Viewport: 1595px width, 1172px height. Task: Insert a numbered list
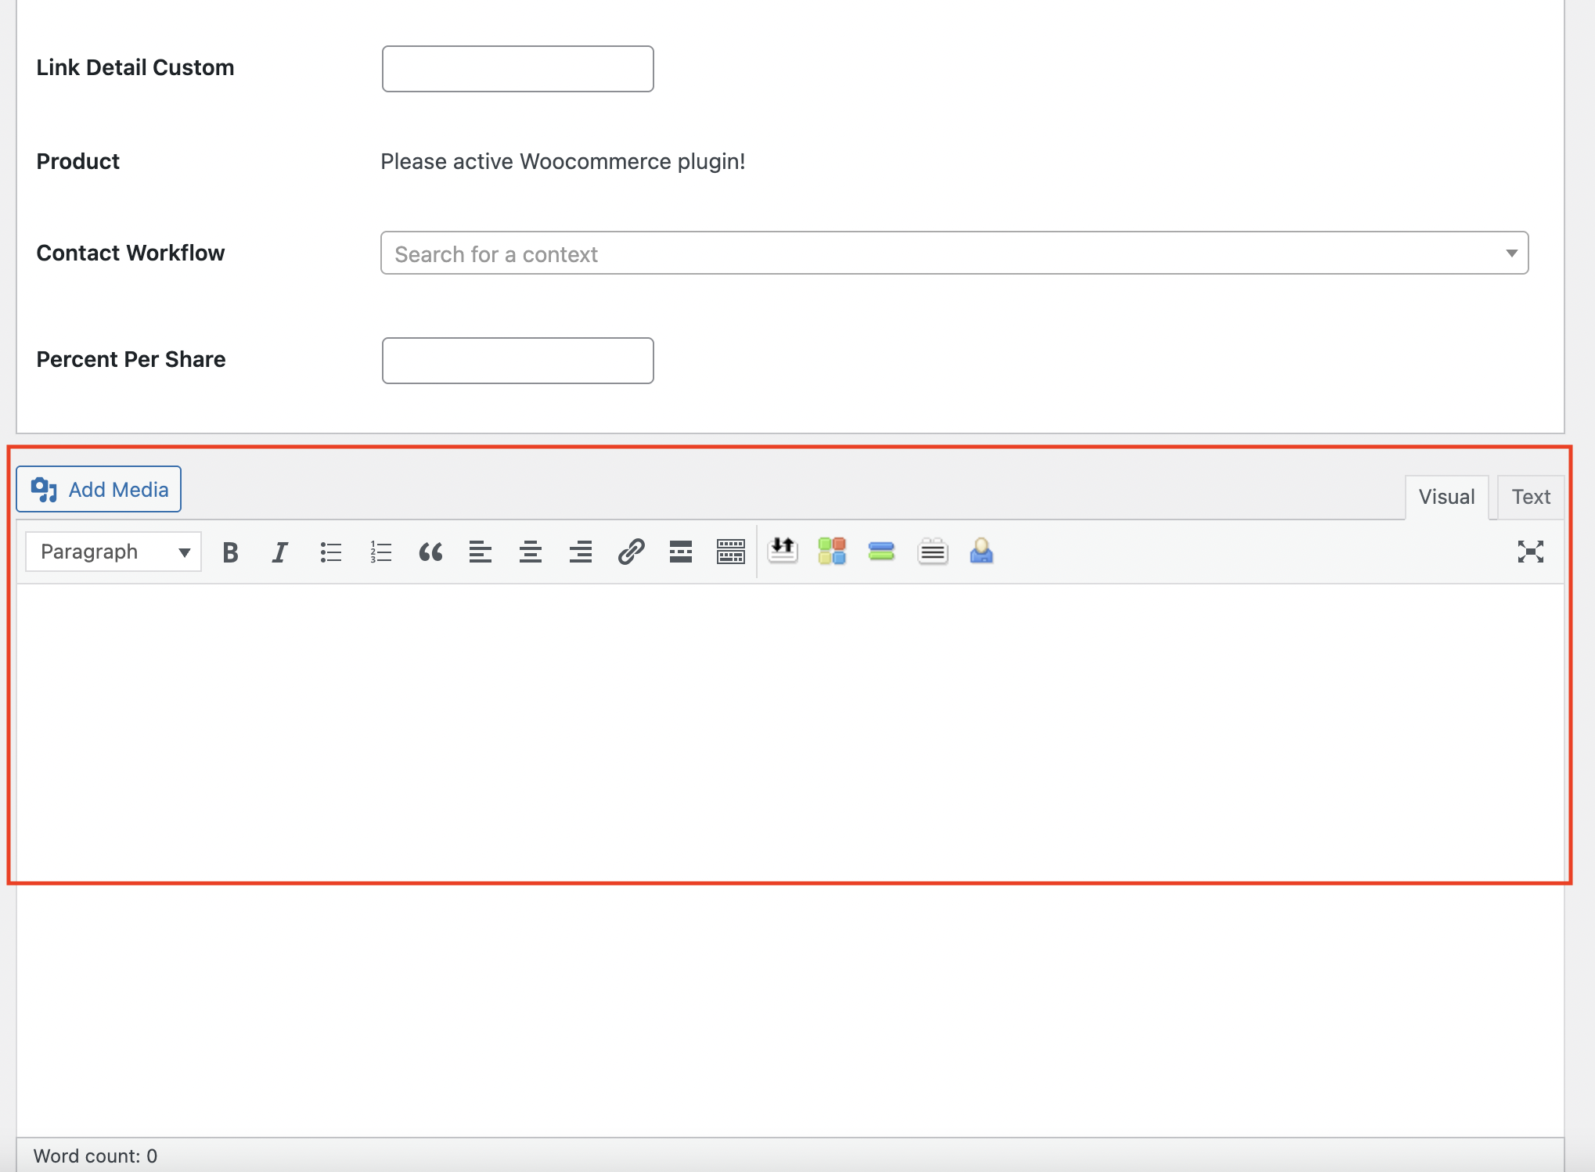(x=381, y=552)
